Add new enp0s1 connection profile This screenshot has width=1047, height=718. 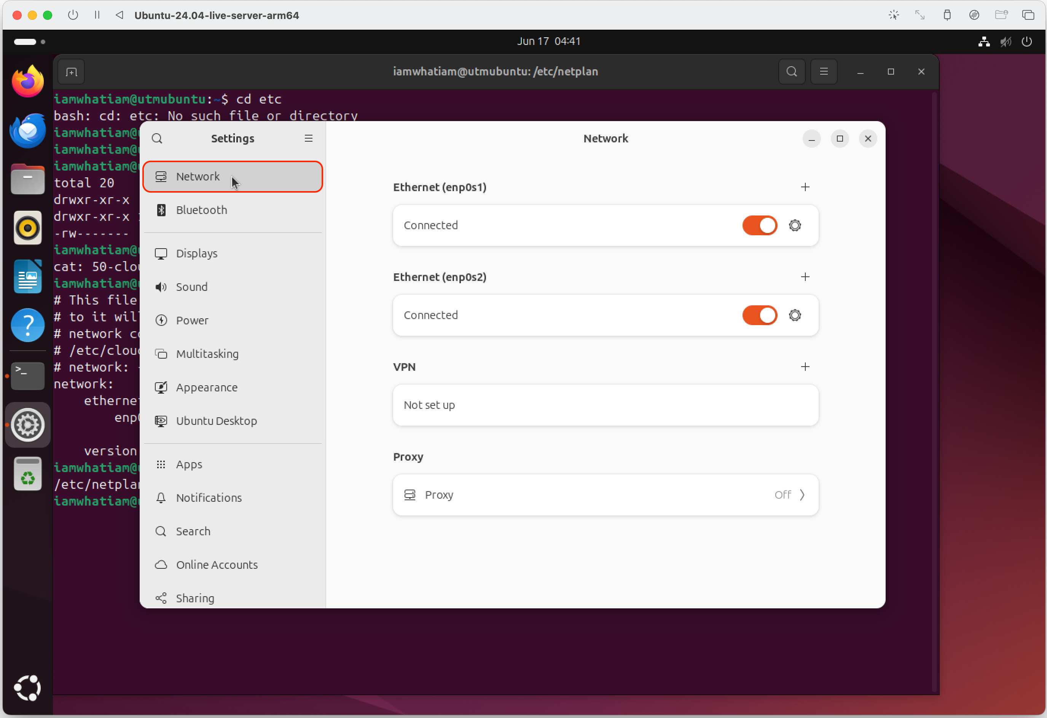point(805,187)
